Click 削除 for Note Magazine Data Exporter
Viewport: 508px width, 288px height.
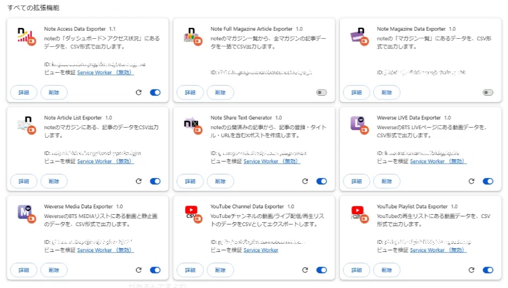[386, 93]
